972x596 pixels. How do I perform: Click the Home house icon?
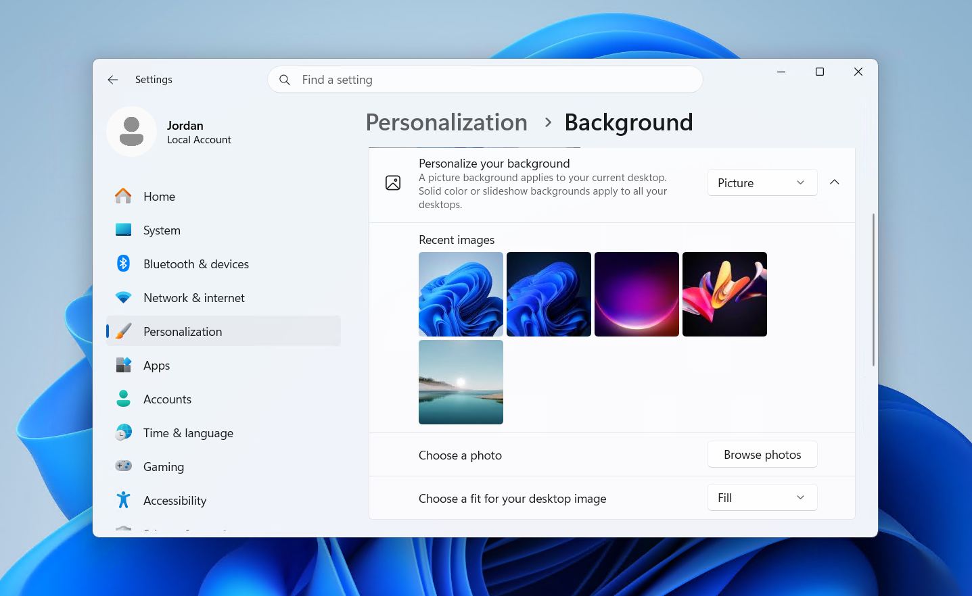[x=123, y=196]
